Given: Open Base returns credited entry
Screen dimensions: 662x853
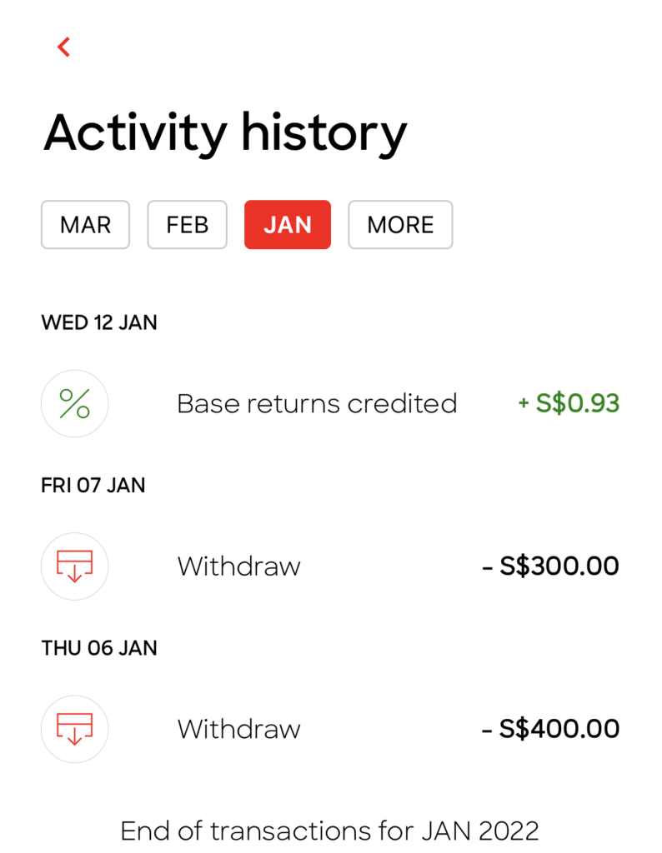Looking at the screenshot, I should 330,404.
